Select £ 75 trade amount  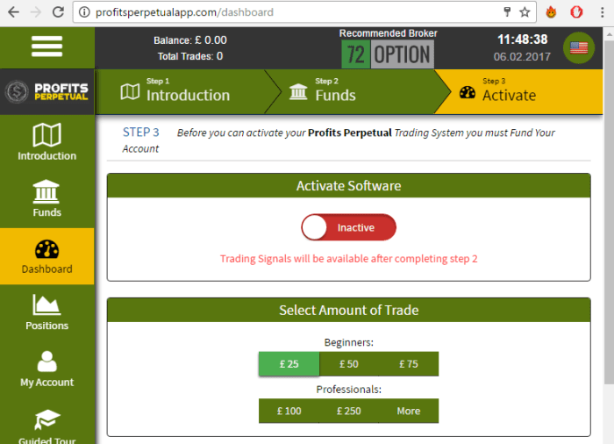point(409,364)
